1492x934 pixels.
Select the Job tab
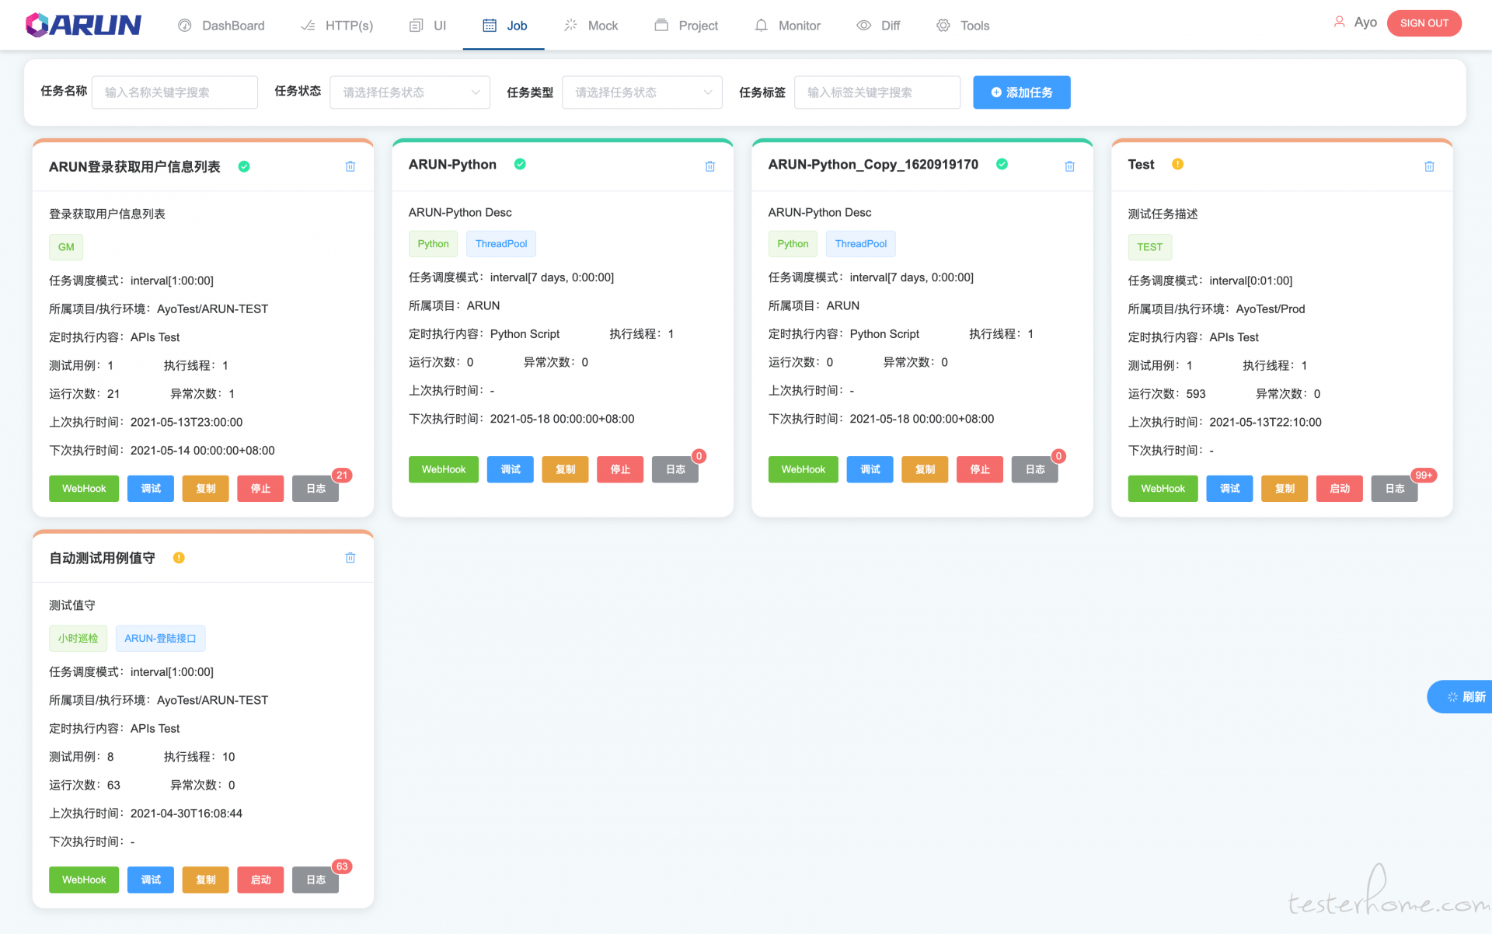[x=505, y=26]
